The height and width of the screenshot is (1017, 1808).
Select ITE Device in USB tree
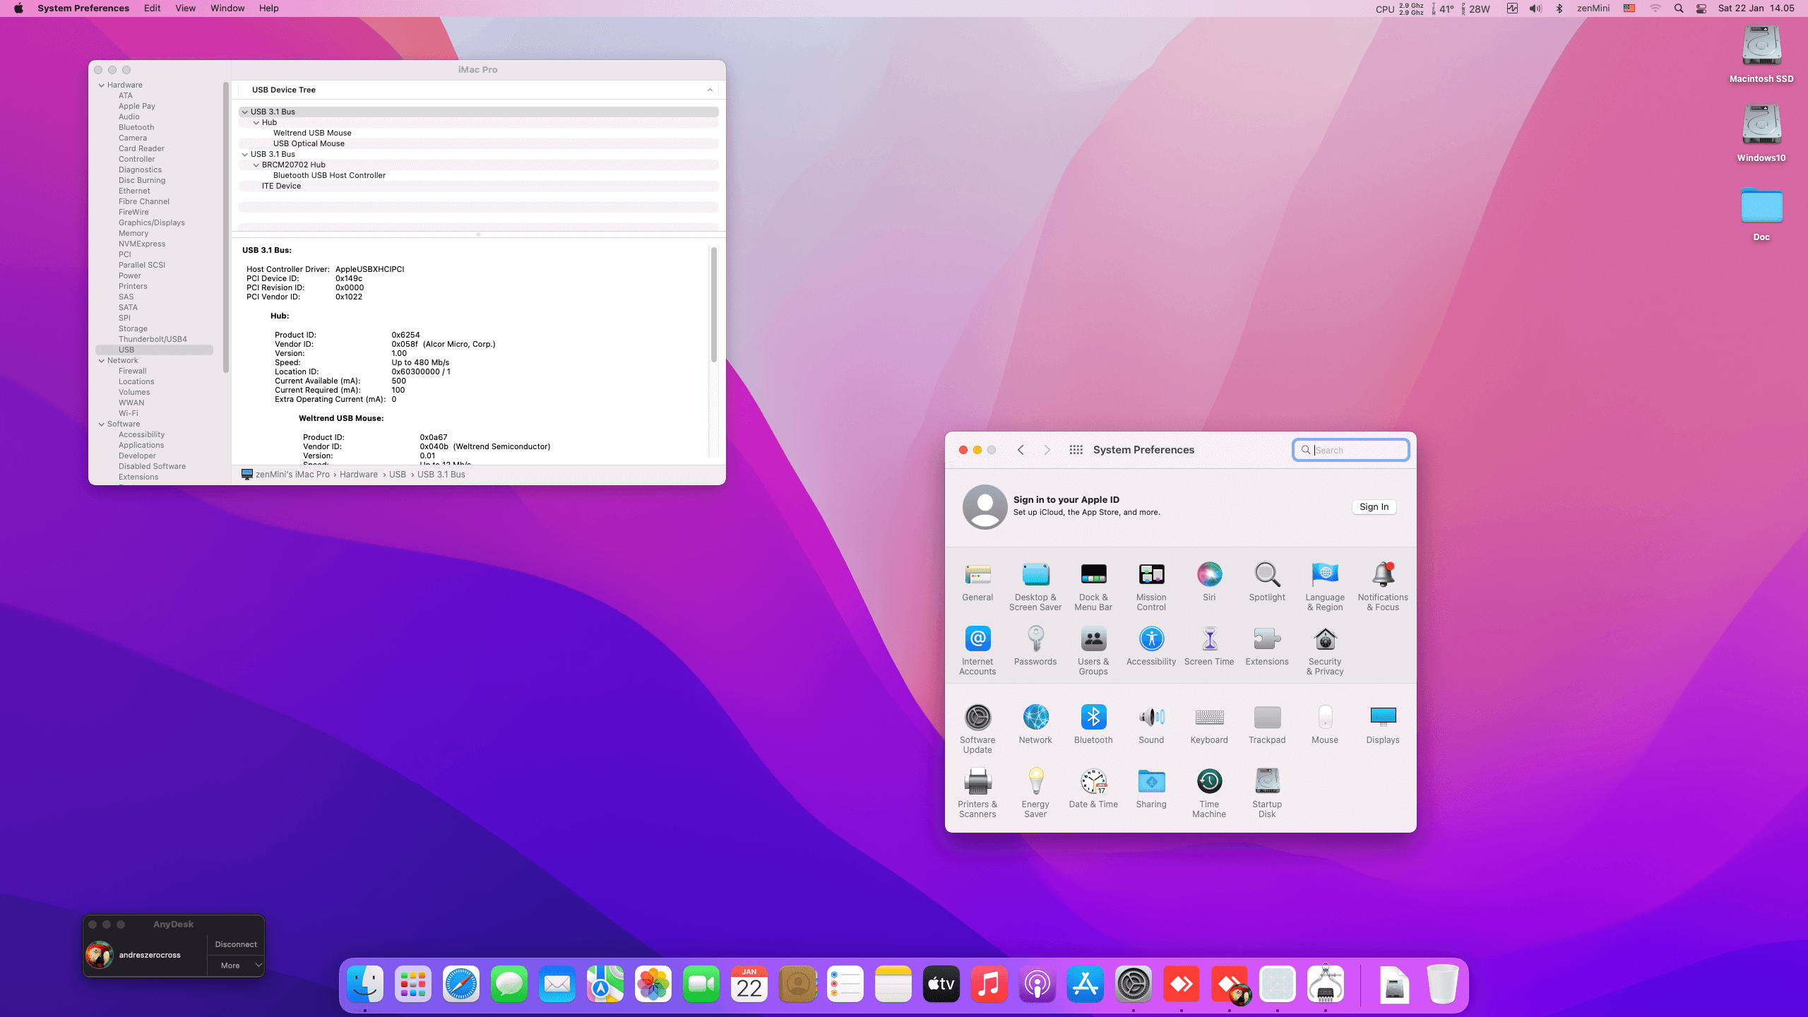click(x=281, y=186)
